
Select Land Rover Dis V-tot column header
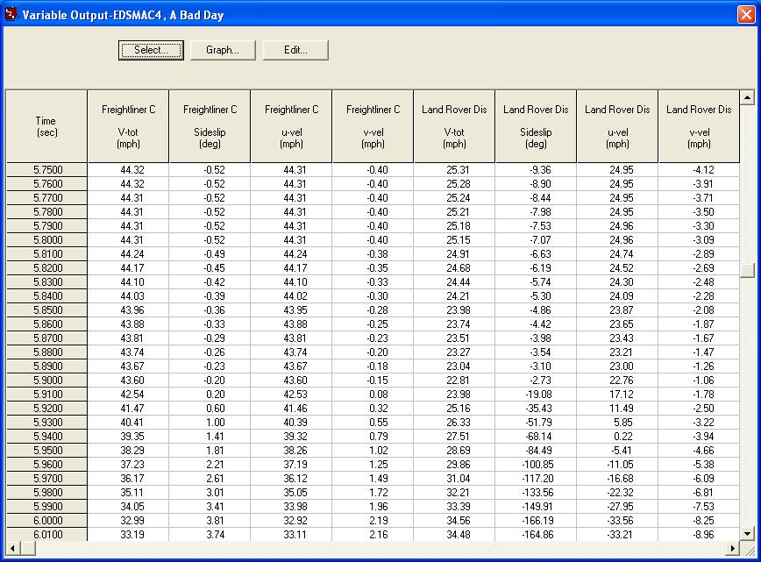pos(454,126)
